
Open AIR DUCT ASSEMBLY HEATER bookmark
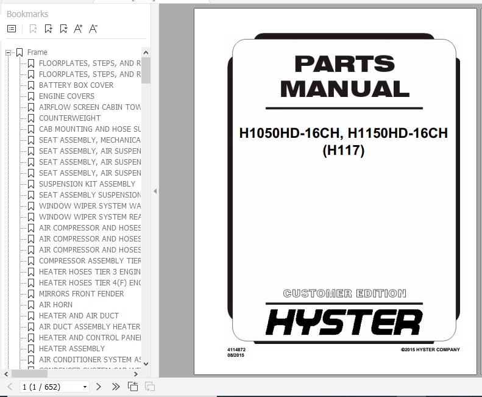(90, 327)
